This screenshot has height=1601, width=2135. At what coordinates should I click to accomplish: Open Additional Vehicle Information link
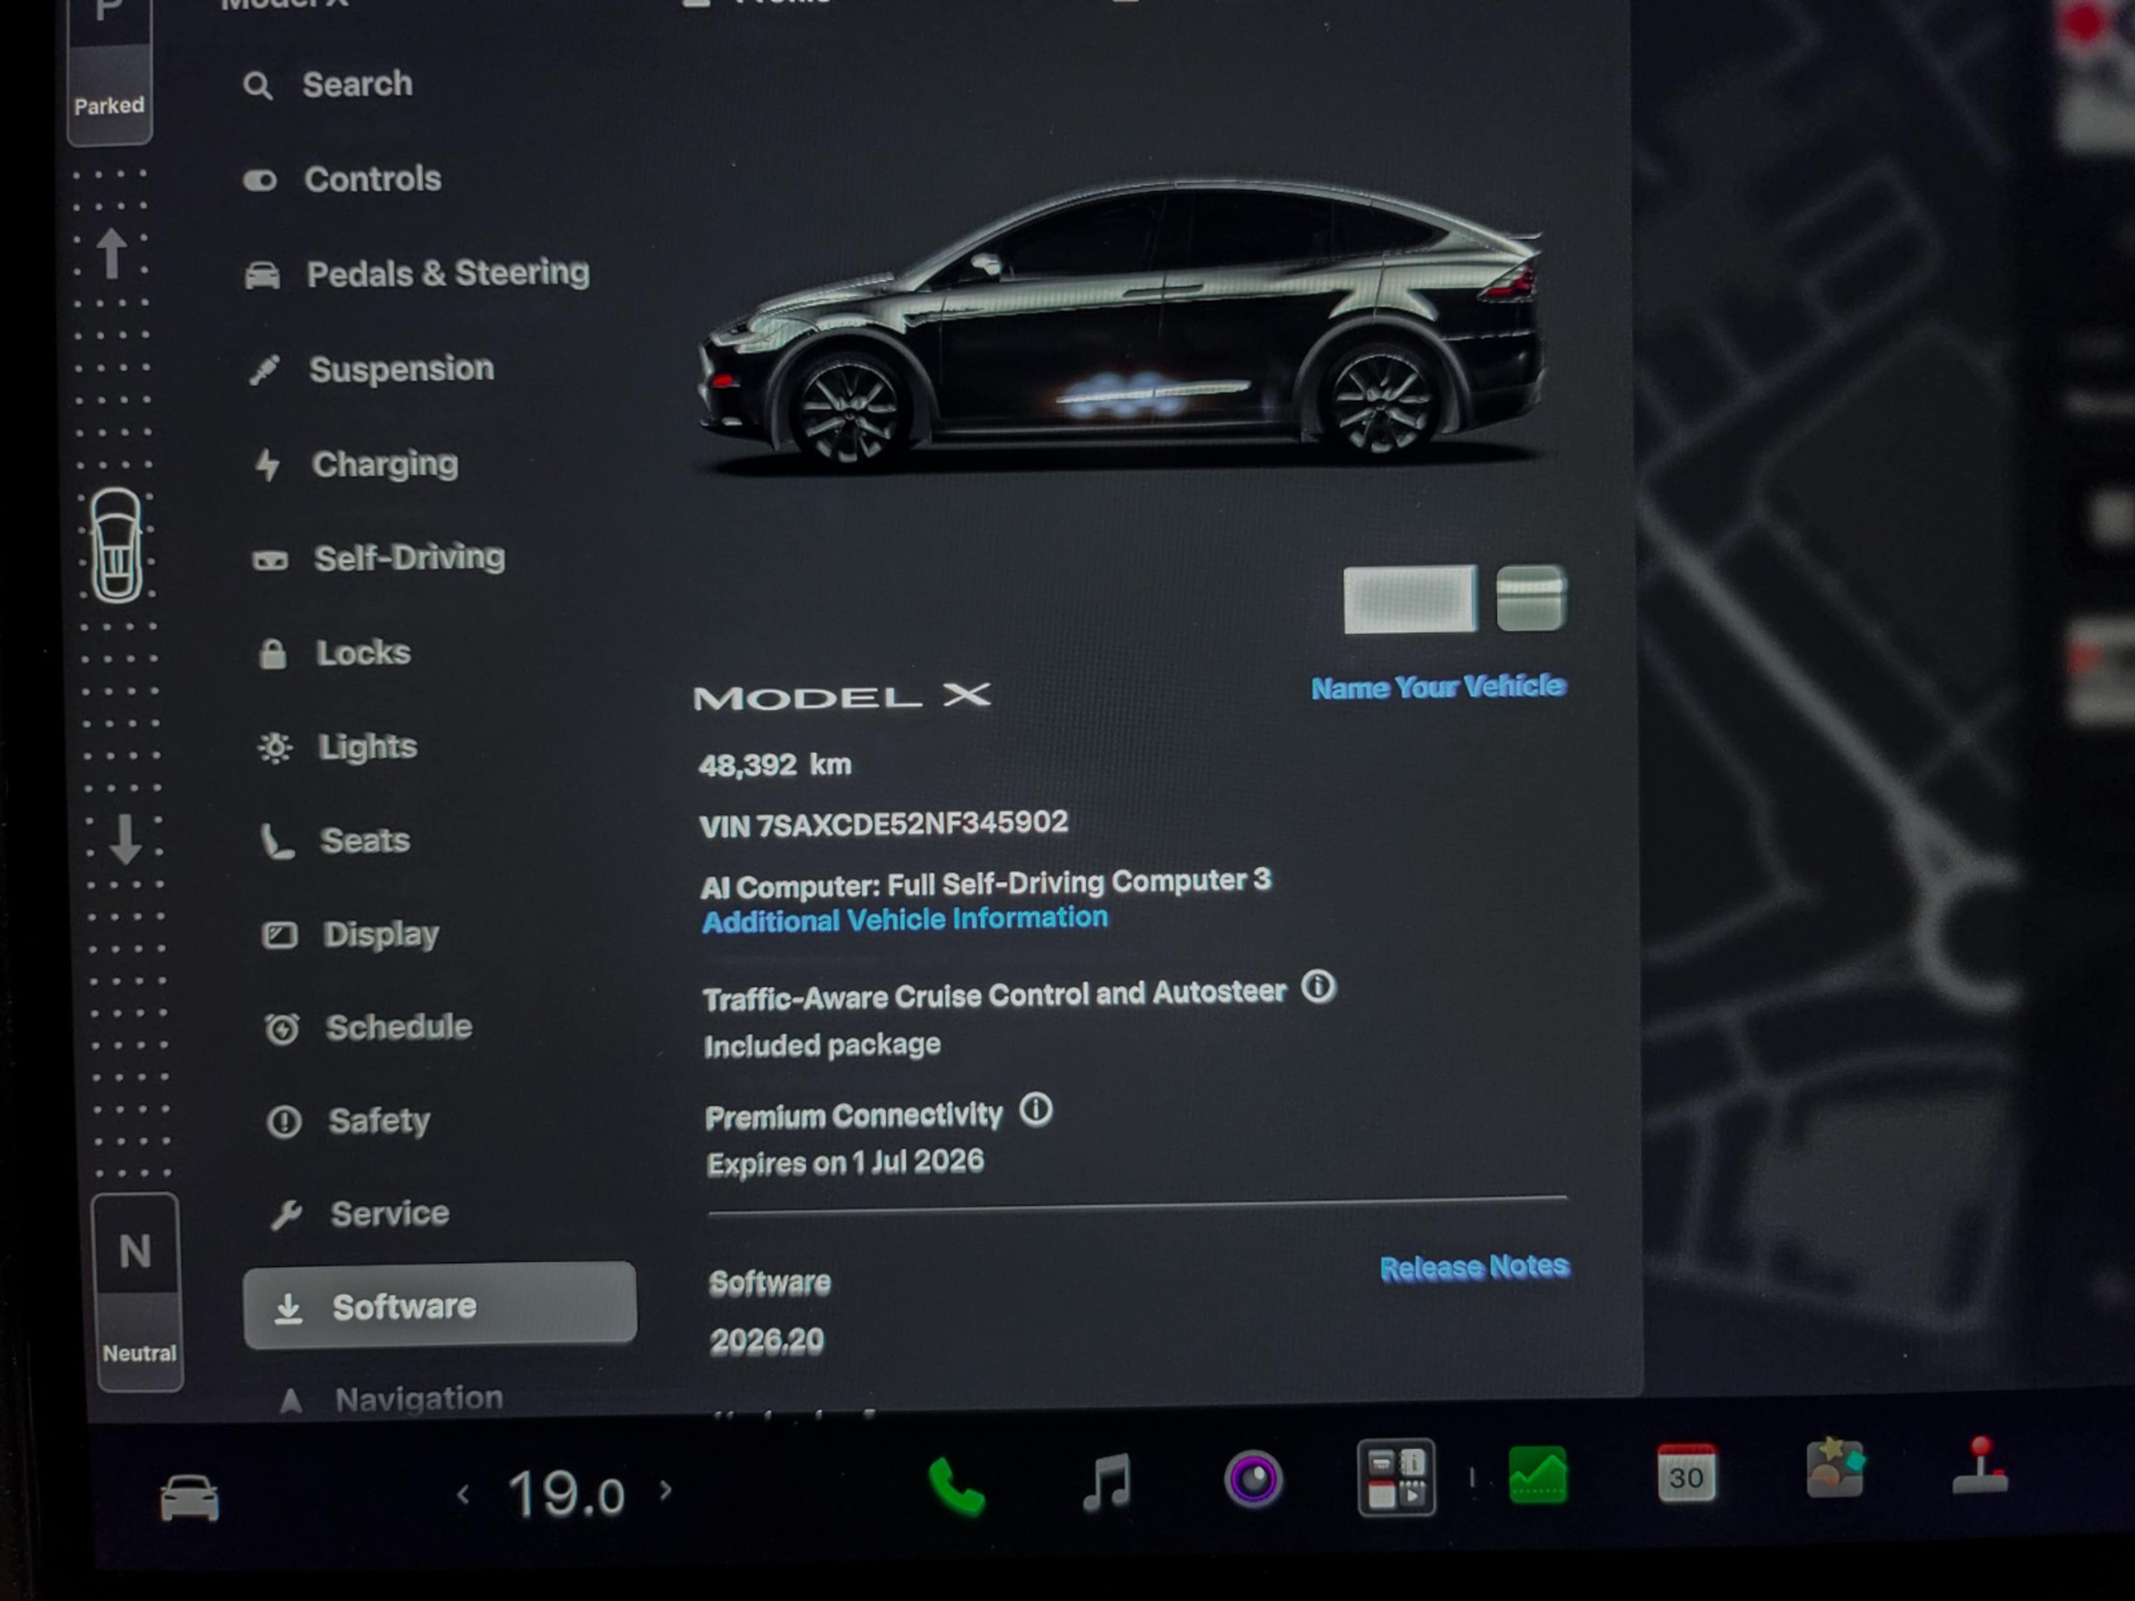pyautogui.click(x=905, y=919)
